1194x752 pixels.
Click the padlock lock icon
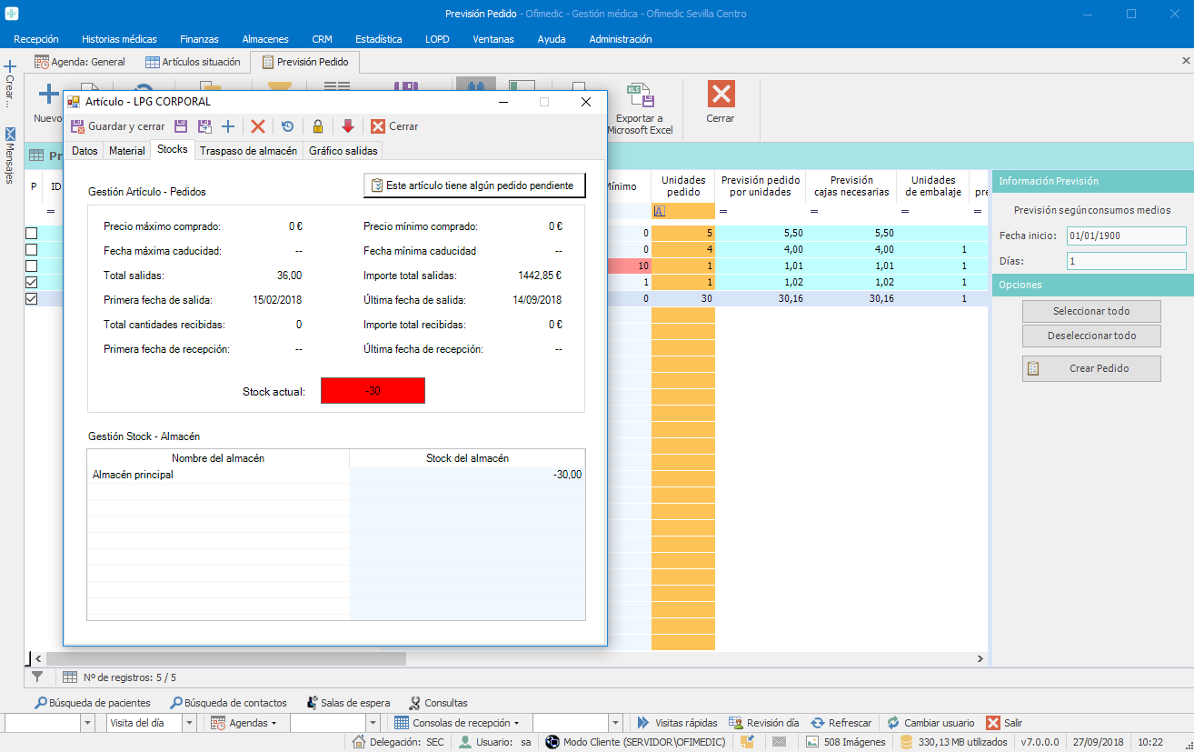click(317, 126)
